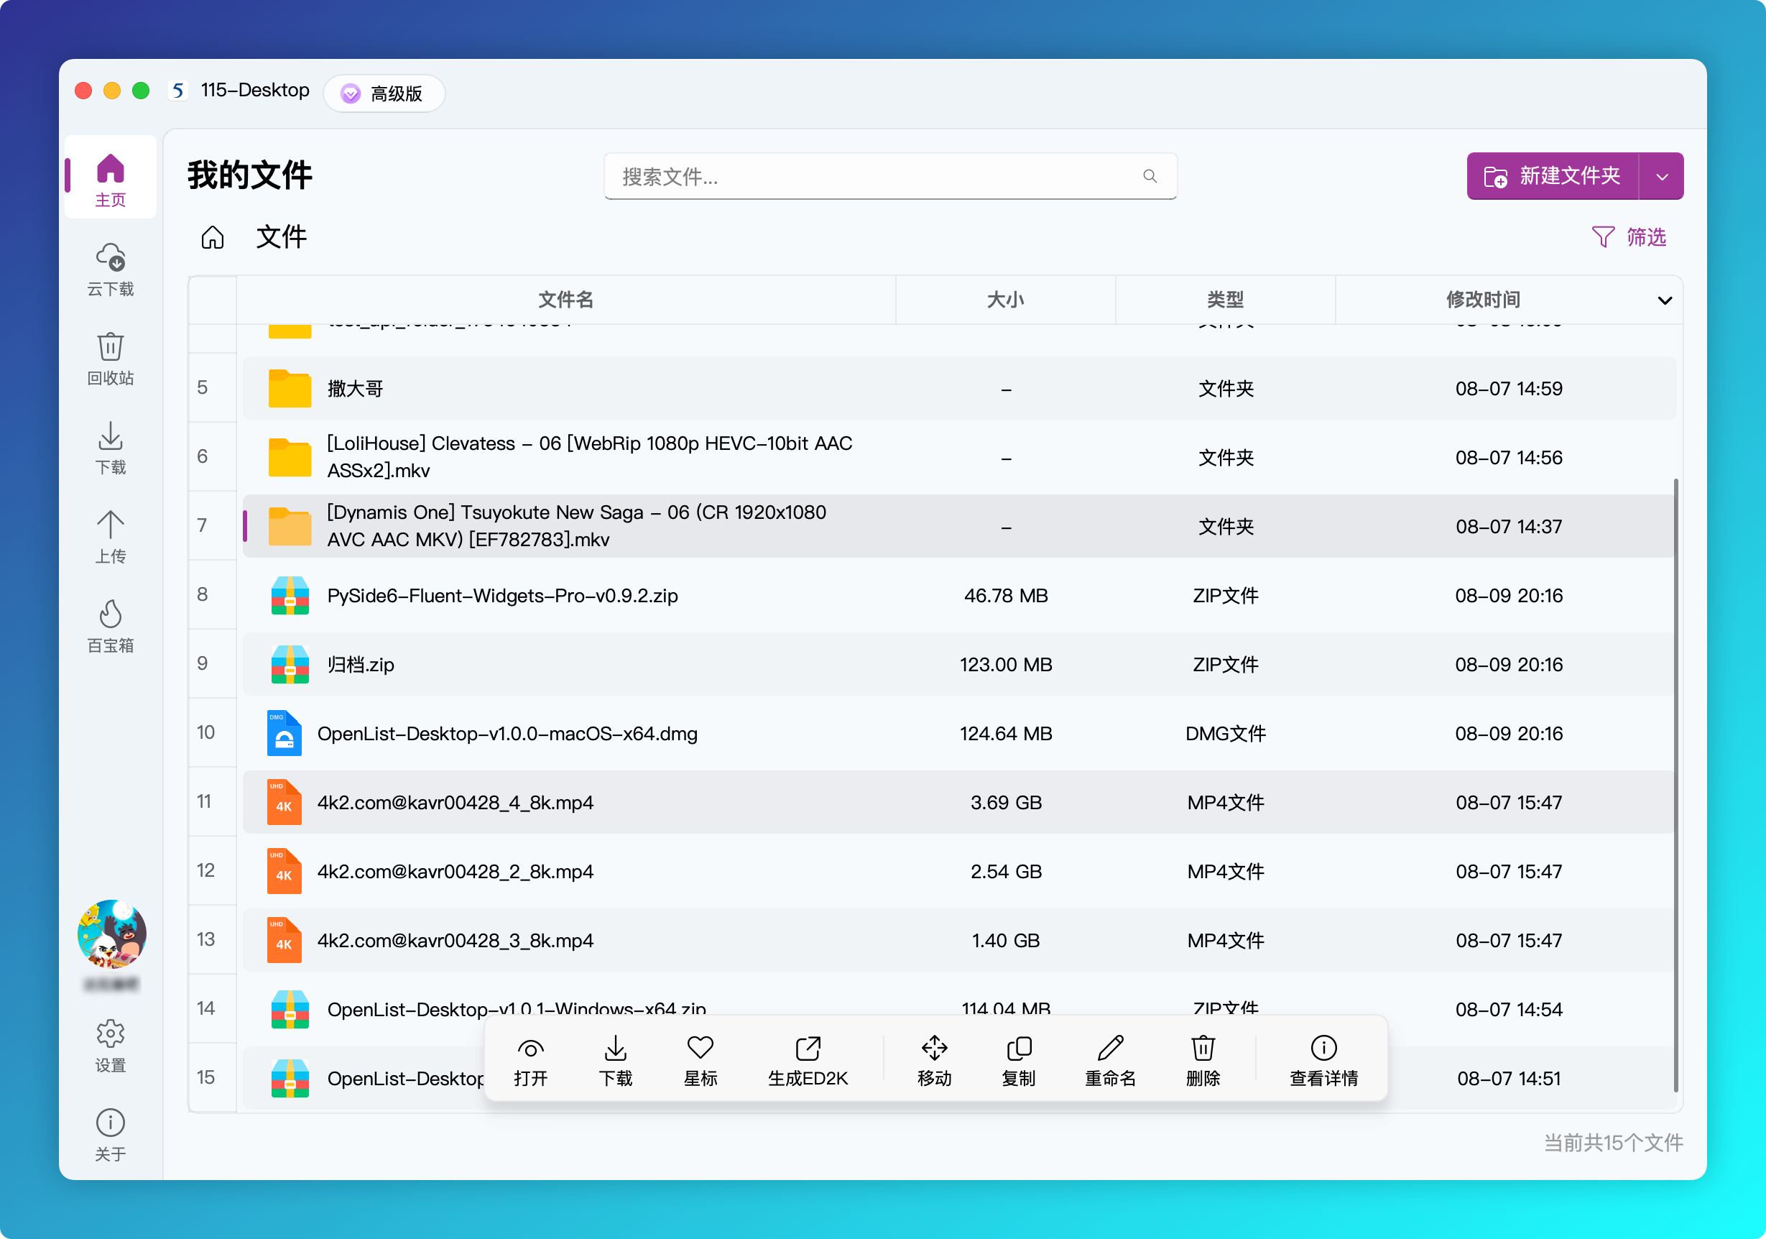This screenshot has width=1766, height=1239.
Task: Open the 筛选 filter options
Action: 1629,237
